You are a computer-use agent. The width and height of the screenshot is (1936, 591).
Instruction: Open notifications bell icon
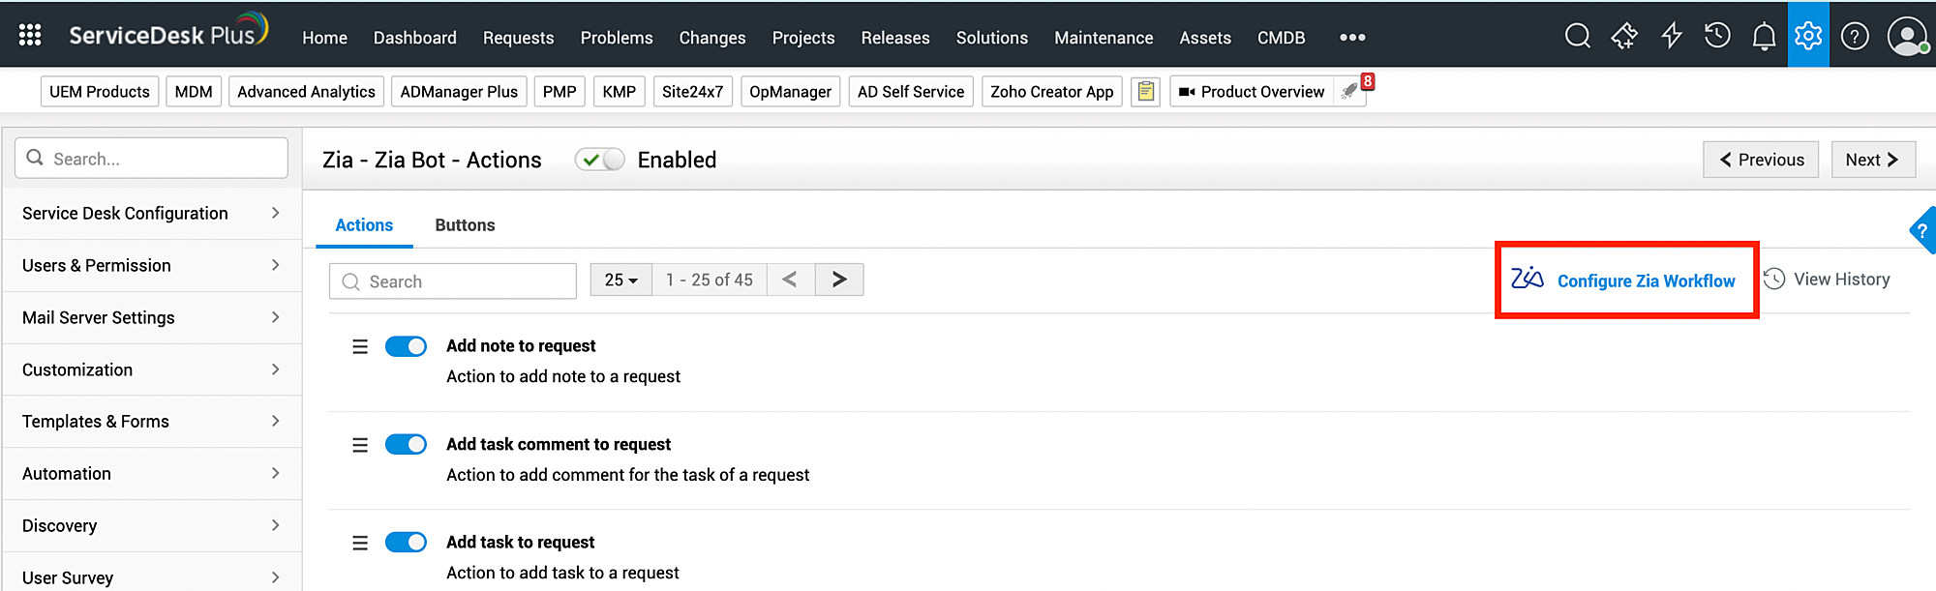(x=1764, y=37)
